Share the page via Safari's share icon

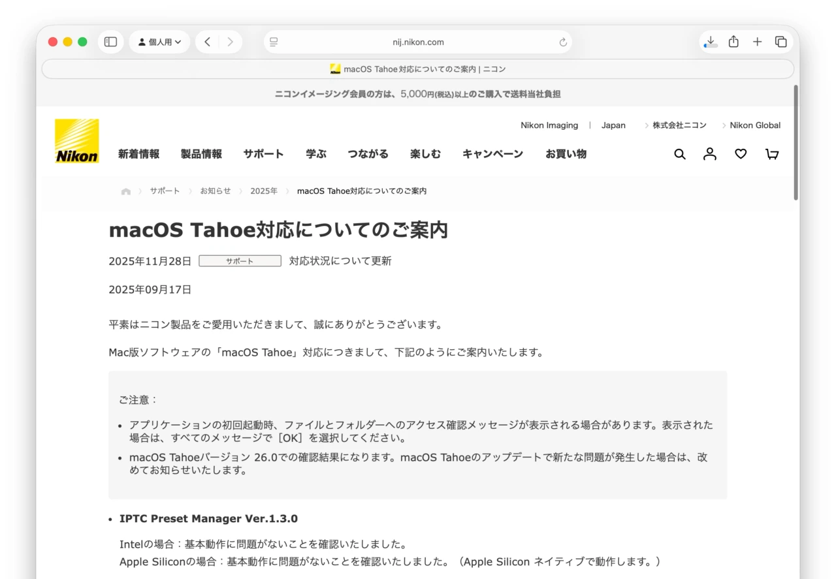733,41
